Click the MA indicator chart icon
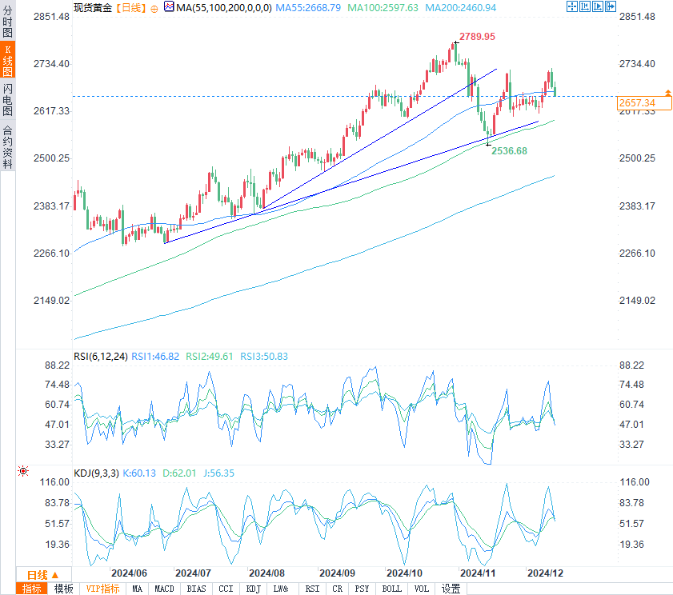This screenshot has width=673, height=595. click(x=169, y=6)
